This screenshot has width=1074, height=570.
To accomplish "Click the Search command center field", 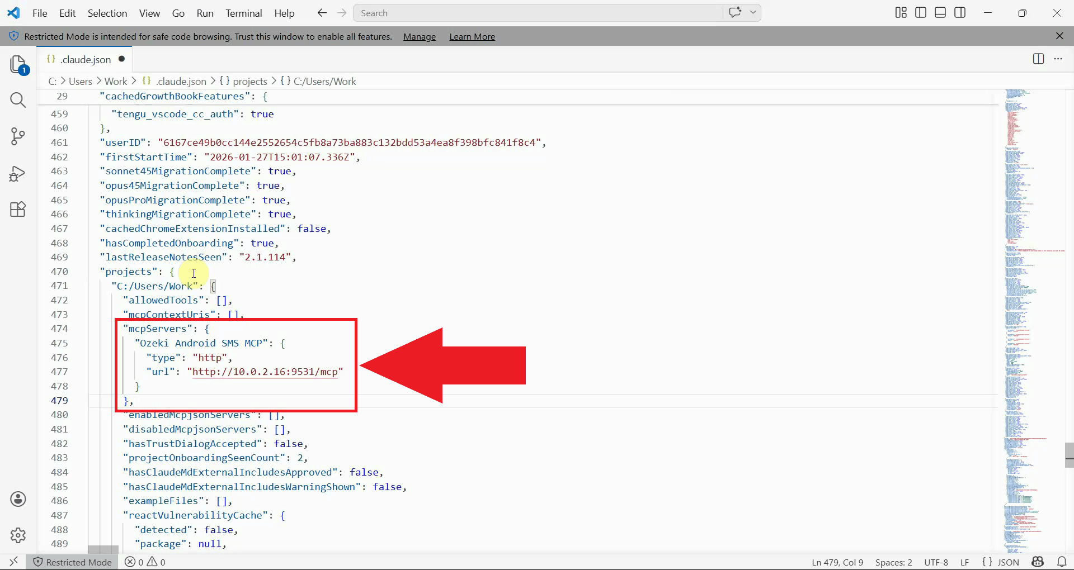I will [538, 13].
